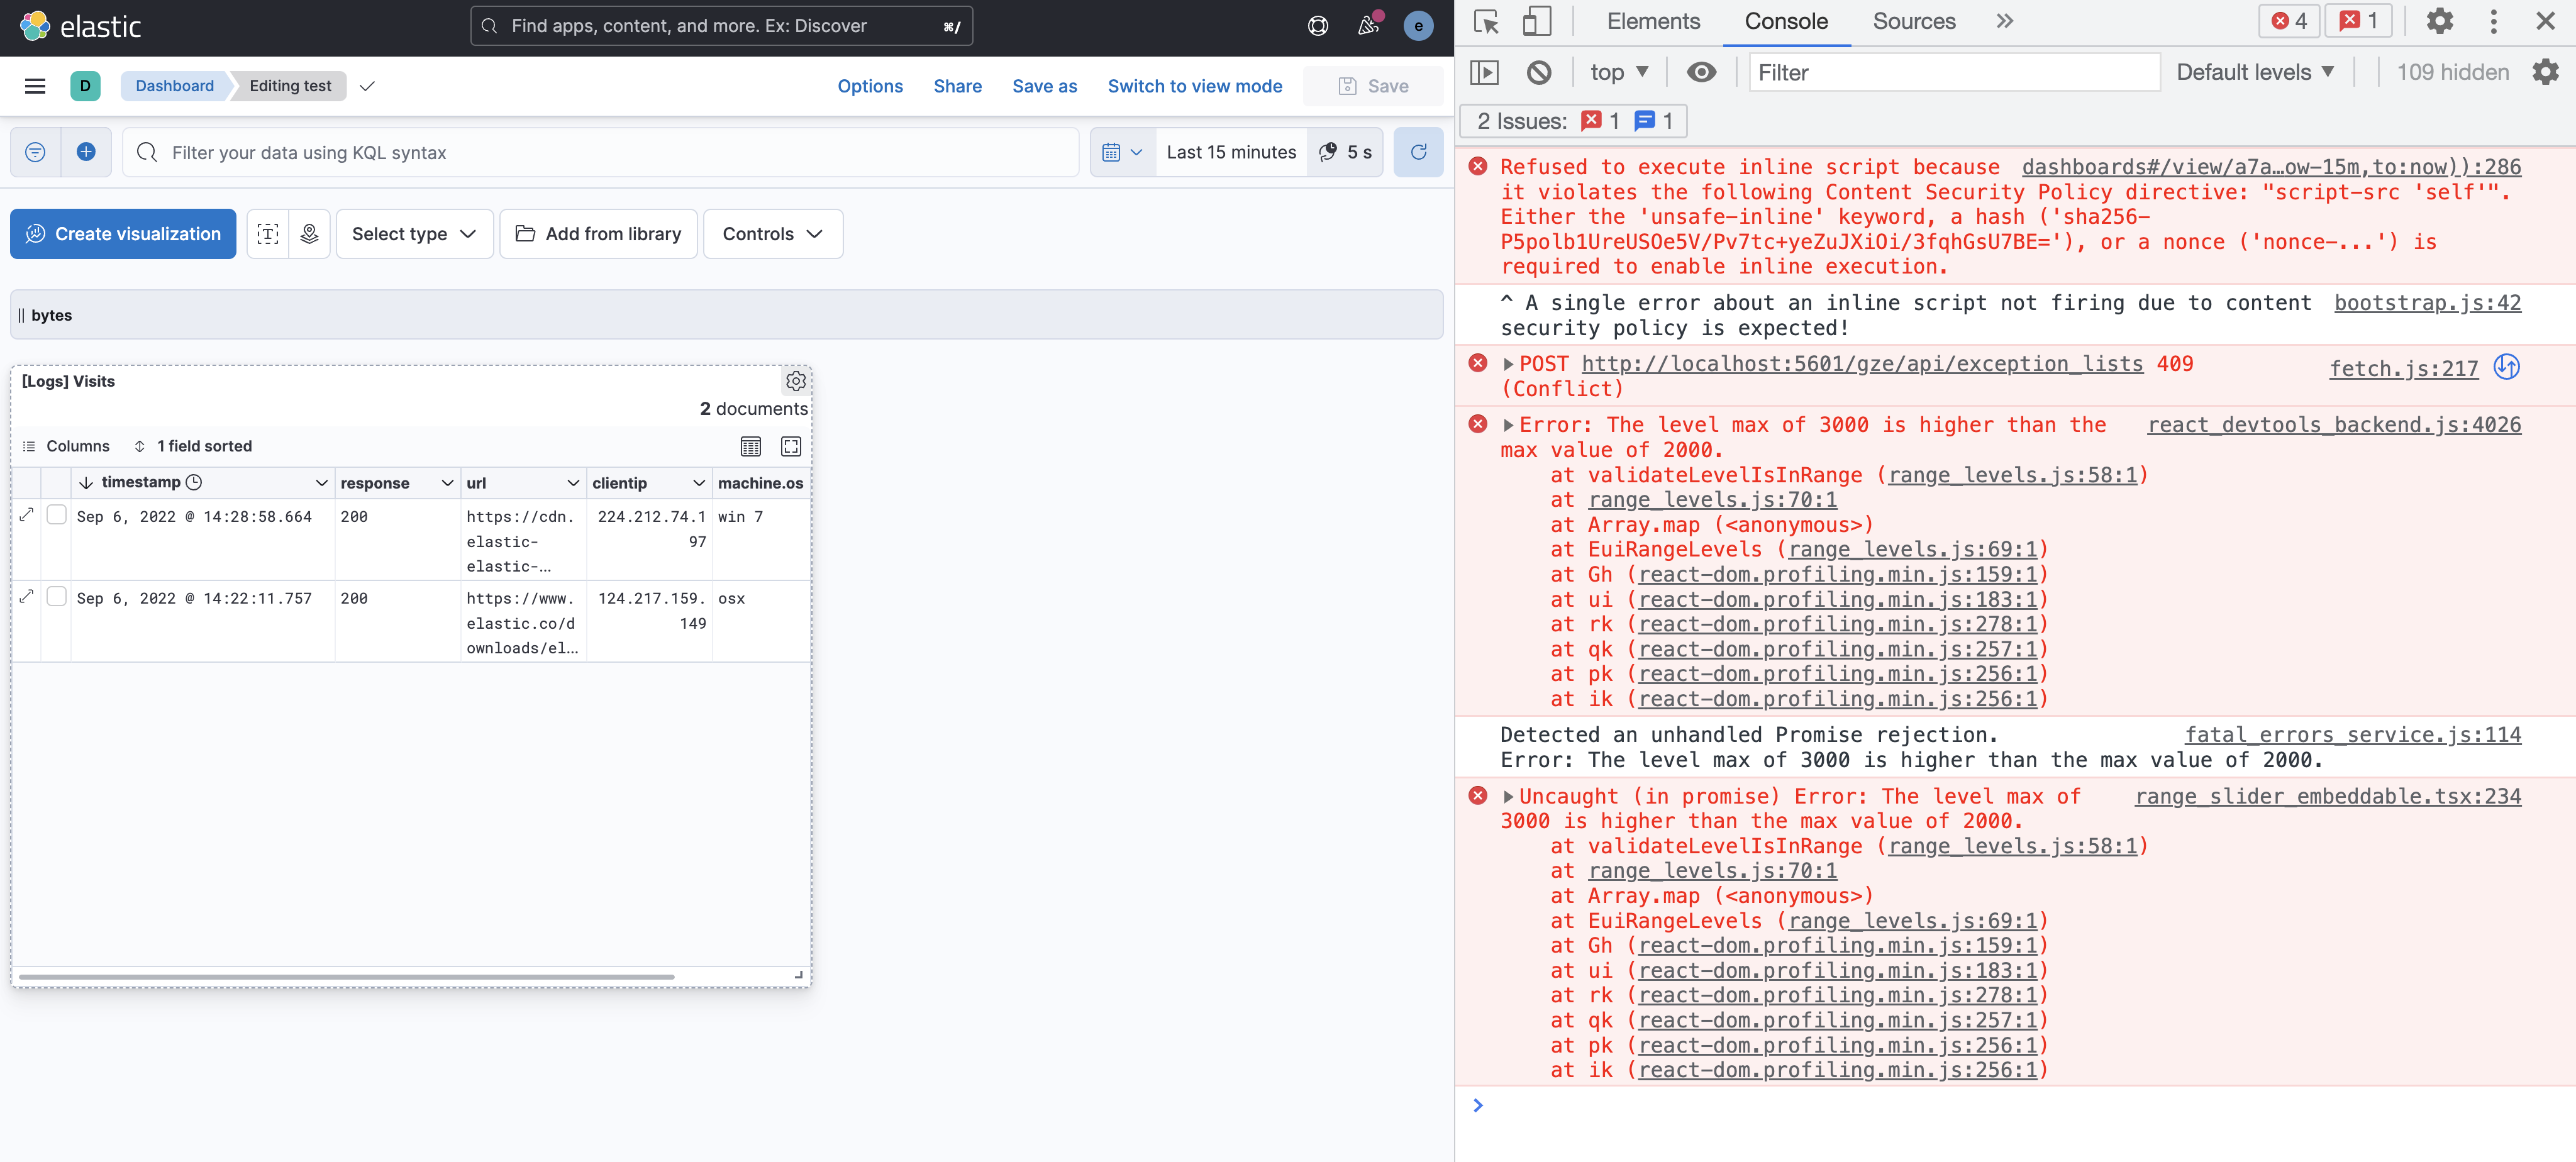Open the fetch.js:217 source link
Viewport: 2576px width, 1162px height.
click(2403, 369)
